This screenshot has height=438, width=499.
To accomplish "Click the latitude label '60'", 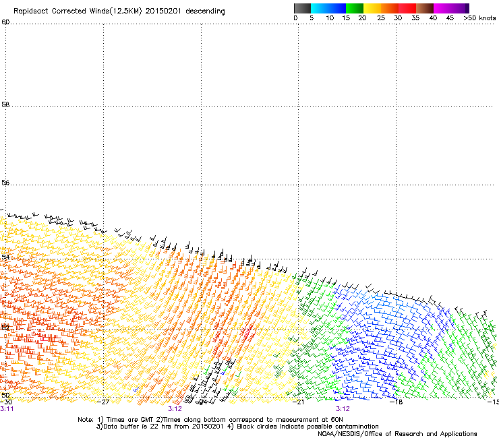I will pos(5,22).
